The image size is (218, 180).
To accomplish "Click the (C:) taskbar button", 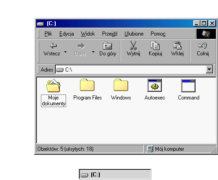I will pos(115,175).
